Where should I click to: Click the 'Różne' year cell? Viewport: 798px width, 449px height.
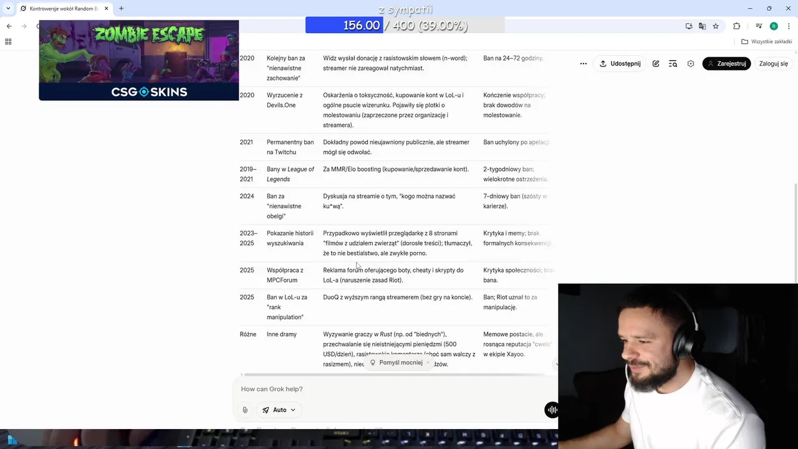tap(248, 334)
